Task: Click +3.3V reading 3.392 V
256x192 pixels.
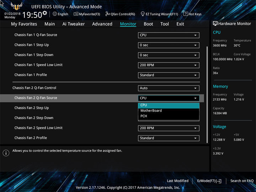Action: point(218,154)
